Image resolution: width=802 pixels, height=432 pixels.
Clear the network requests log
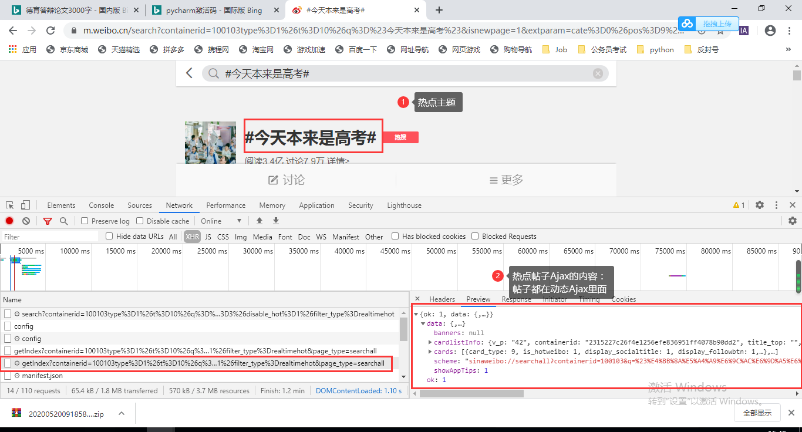click(x=25, y=221)
